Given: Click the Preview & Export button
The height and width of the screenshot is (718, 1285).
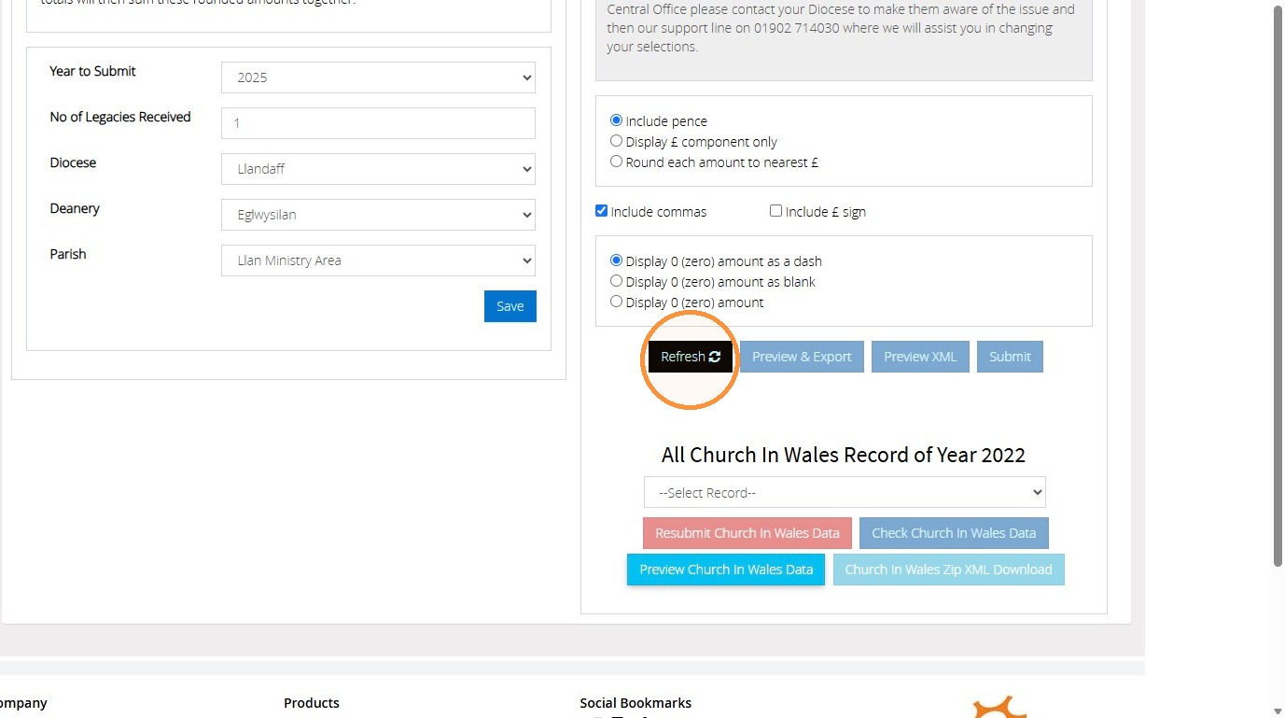Looking at the screenshot, I should [802, 357].
